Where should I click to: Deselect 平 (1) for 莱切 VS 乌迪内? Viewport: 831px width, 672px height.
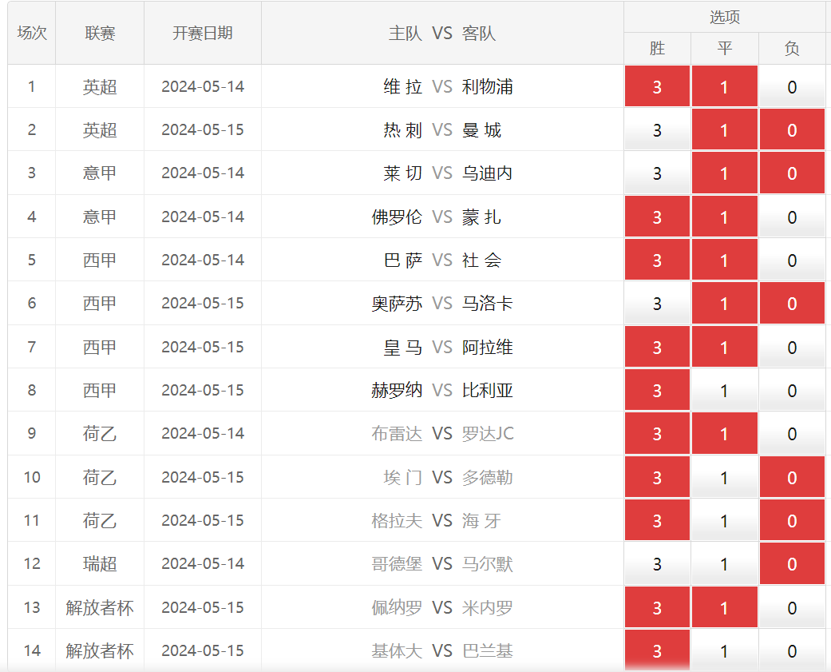click(725, 173)
